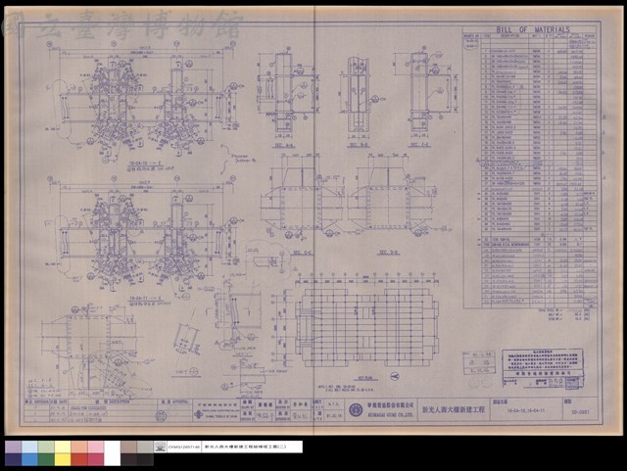Click the 'SEC. D-D' section label
This screenshot has height=471, width=627.
389,253
